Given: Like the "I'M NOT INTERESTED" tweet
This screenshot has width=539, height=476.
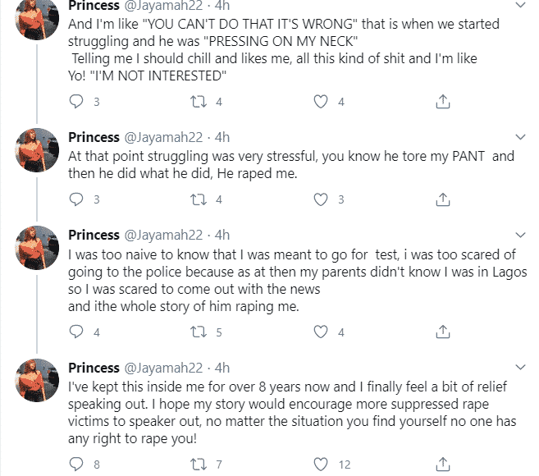Looking at the screenshot, I should pos(322,102).
